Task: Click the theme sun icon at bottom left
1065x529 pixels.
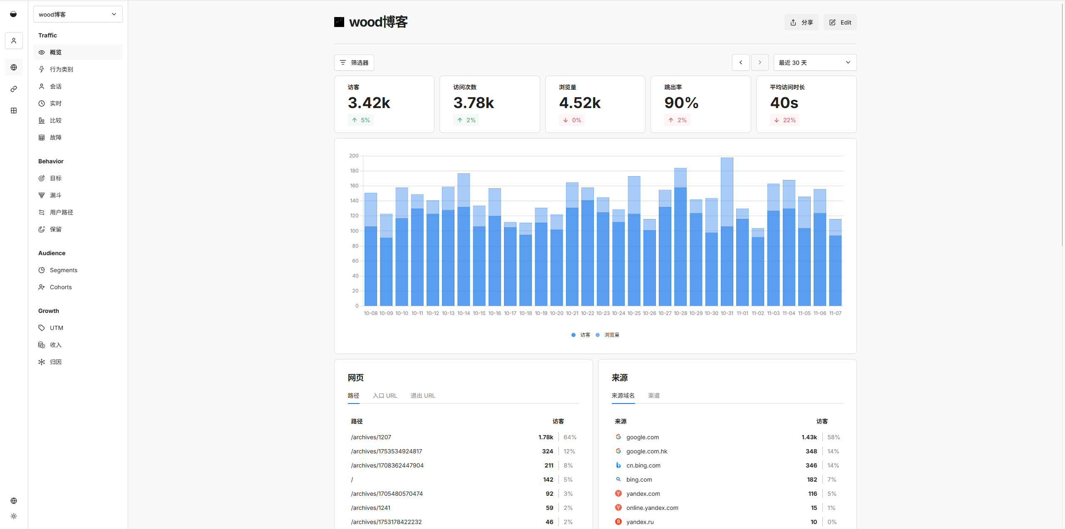Action: click(x=14, y=516)
